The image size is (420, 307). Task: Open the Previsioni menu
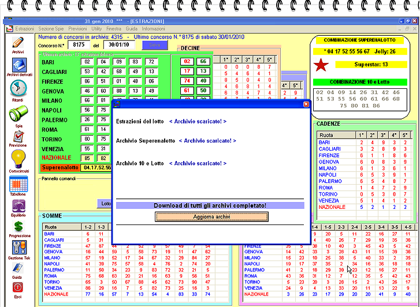click(77, 28)
